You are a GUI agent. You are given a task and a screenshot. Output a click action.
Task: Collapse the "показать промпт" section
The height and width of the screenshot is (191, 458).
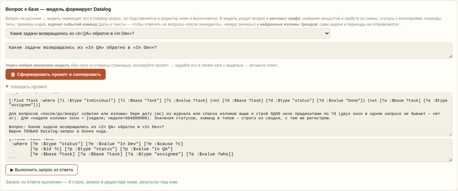pyautogui.click(x=26, y=87)
